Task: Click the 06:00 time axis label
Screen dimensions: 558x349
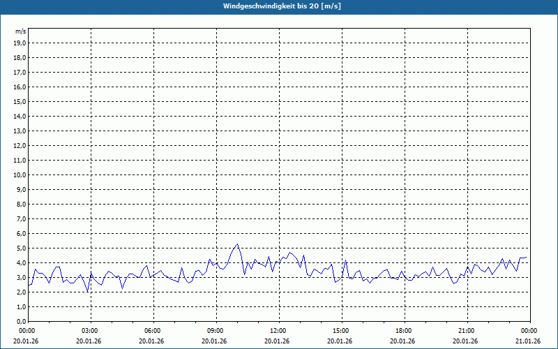Action: pos(152,331)
